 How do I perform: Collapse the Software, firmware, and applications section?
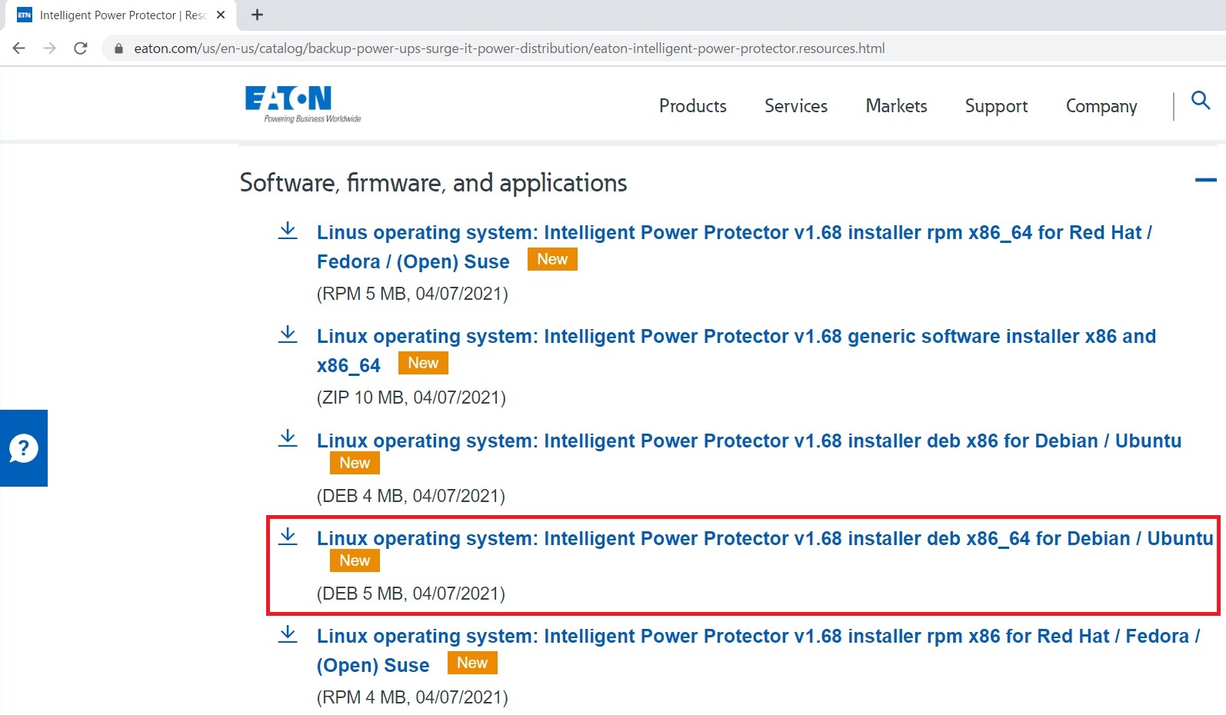(1205, 180)
